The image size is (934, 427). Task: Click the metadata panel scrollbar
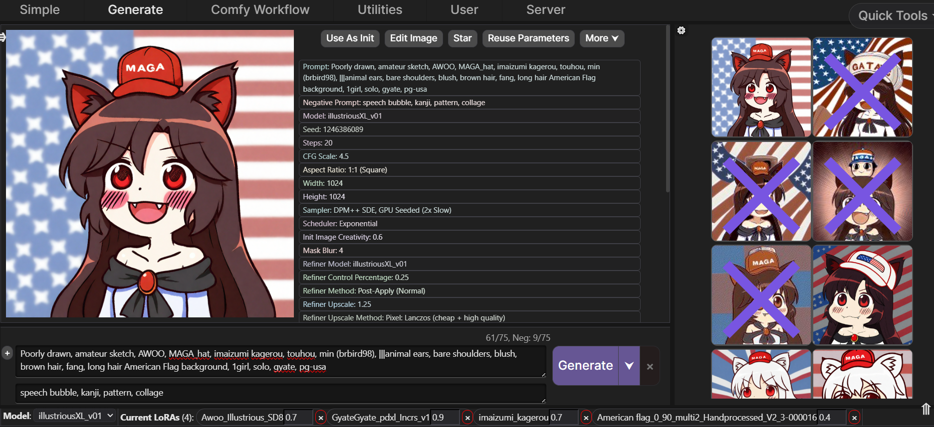tap(668, 109)
